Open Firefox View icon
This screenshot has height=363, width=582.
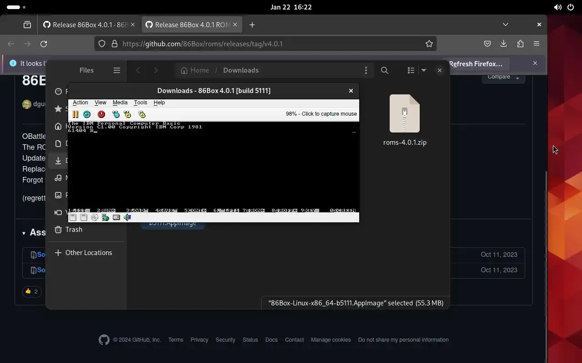pyautogui.click(x=27, y=25)
